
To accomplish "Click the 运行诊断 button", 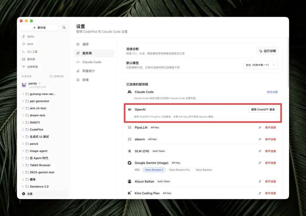I will 267,51.
